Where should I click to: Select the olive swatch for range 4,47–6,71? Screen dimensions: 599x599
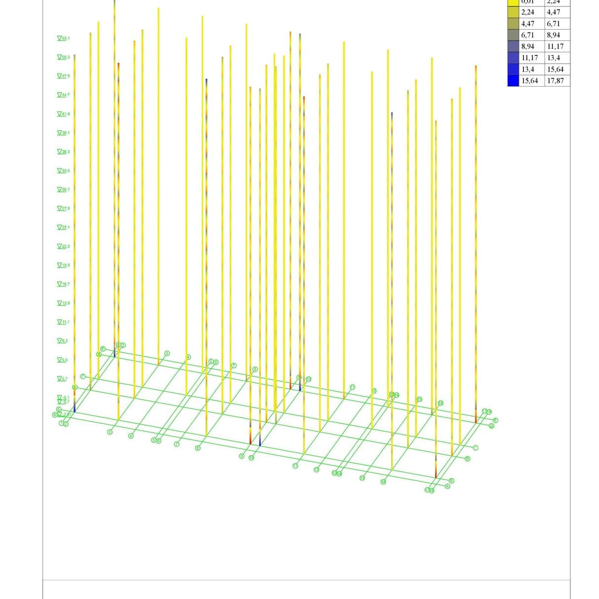513,23
